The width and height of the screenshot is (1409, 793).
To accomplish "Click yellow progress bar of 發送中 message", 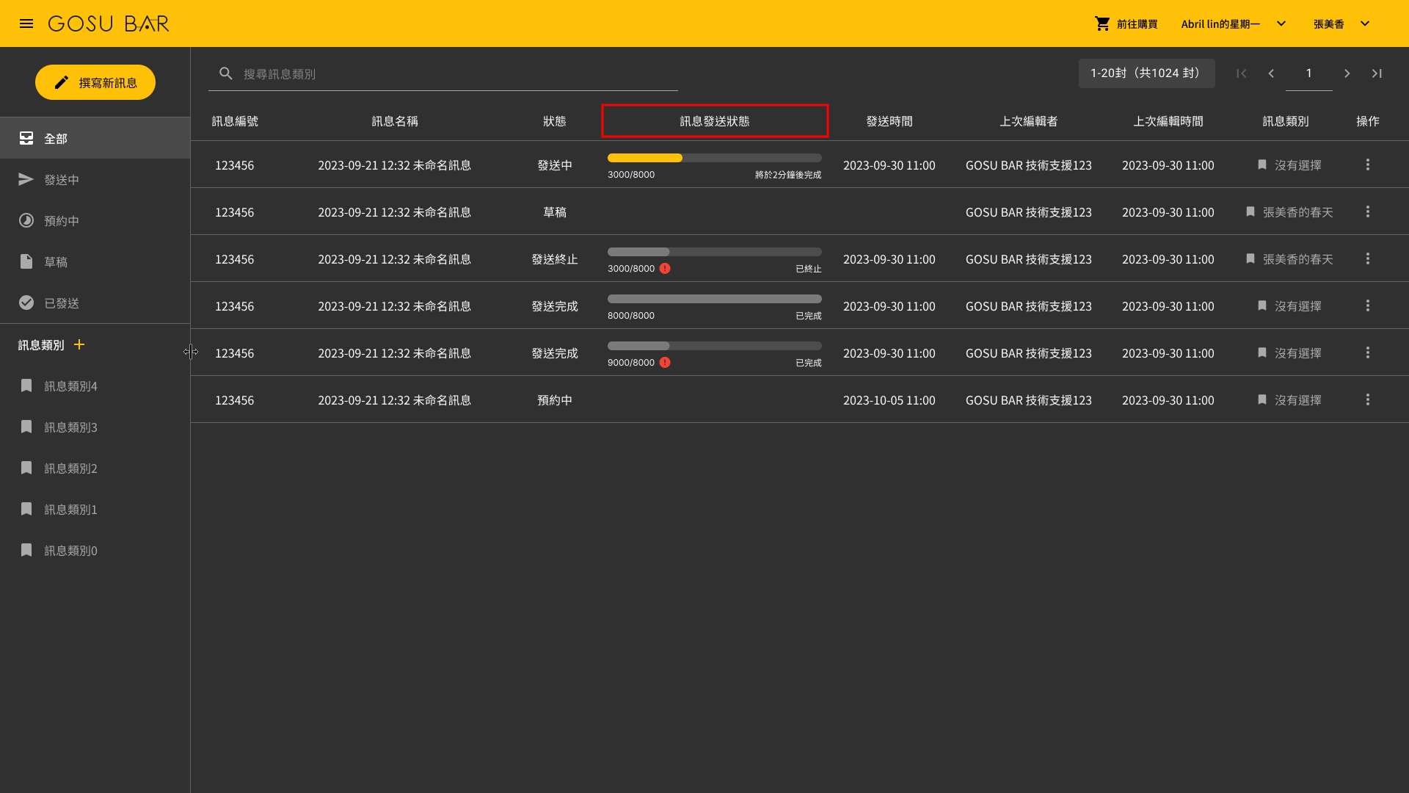I will [x=715, y=158].
